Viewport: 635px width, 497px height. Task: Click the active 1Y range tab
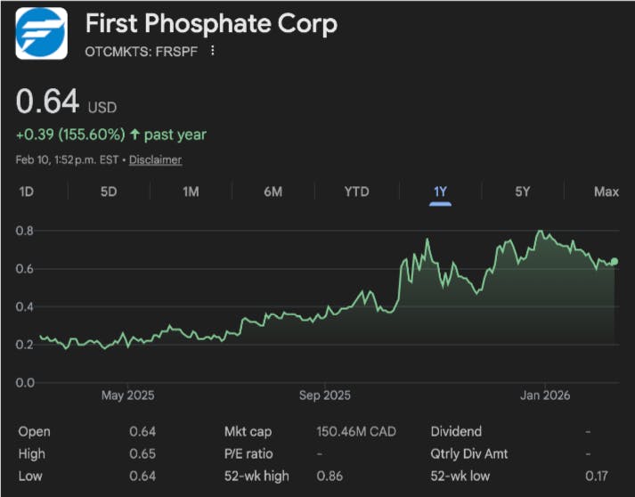(440, 191)
